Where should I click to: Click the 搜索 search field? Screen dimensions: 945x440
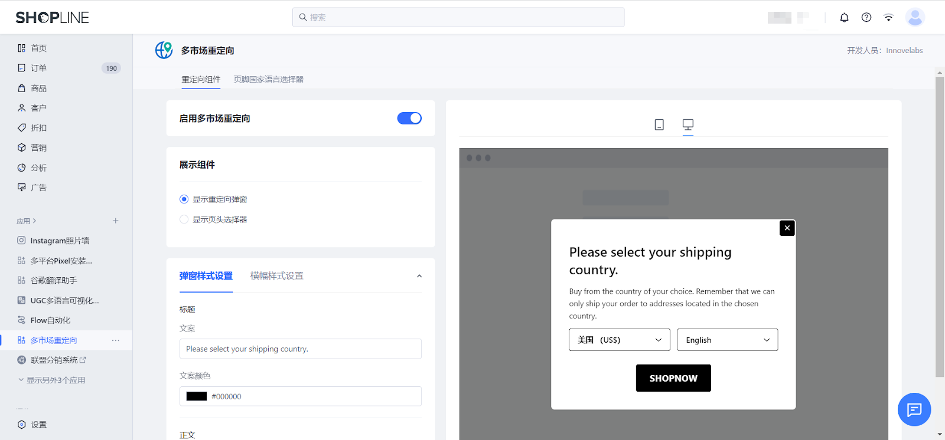point(458,18)
